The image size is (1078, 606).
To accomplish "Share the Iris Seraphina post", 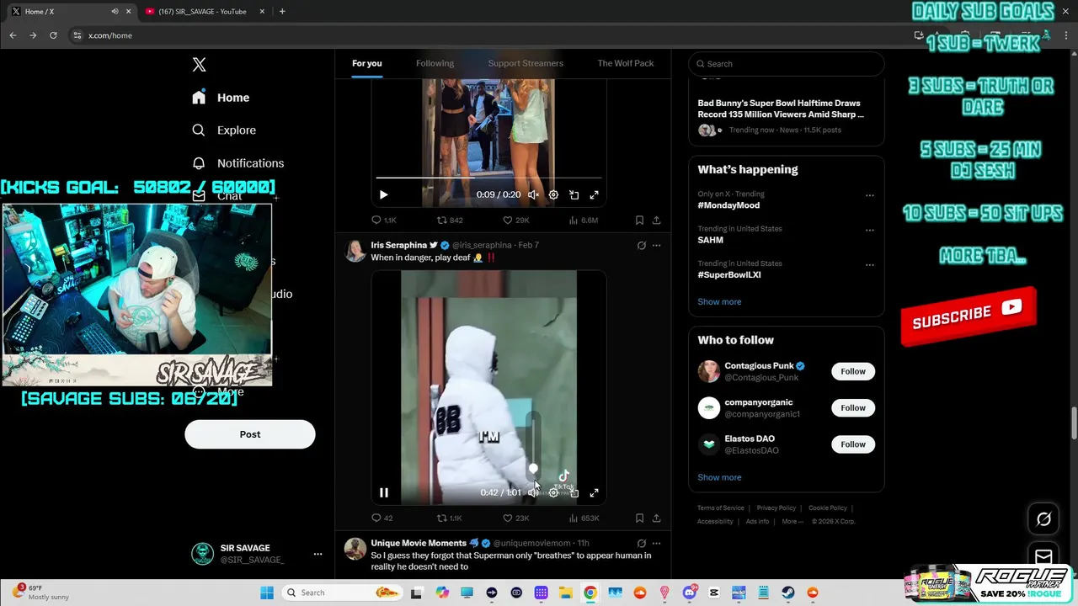I will 656,518.
